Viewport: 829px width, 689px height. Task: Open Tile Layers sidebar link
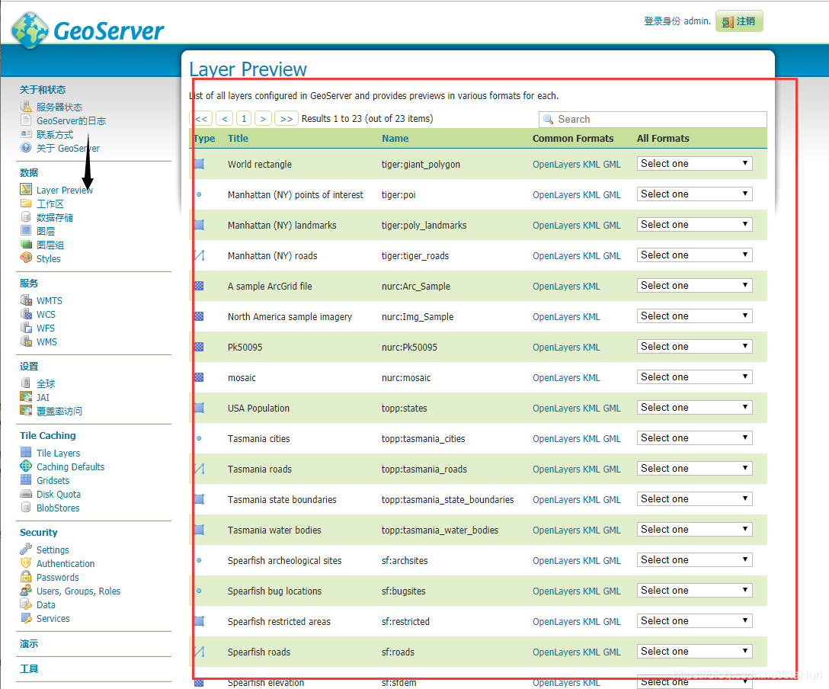click(x=58, y=453)
